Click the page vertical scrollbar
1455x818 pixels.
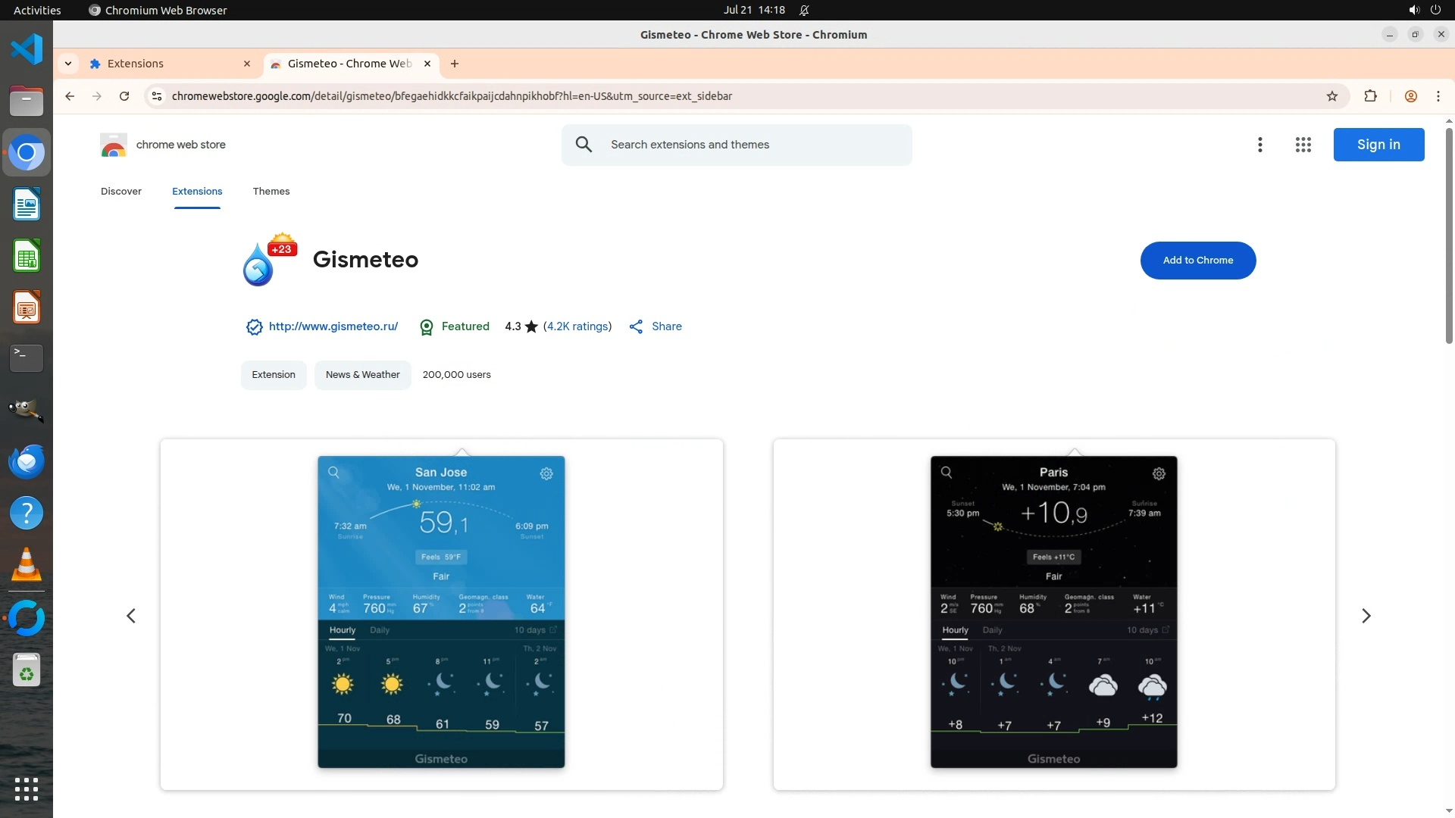[x=1449, y=235]
